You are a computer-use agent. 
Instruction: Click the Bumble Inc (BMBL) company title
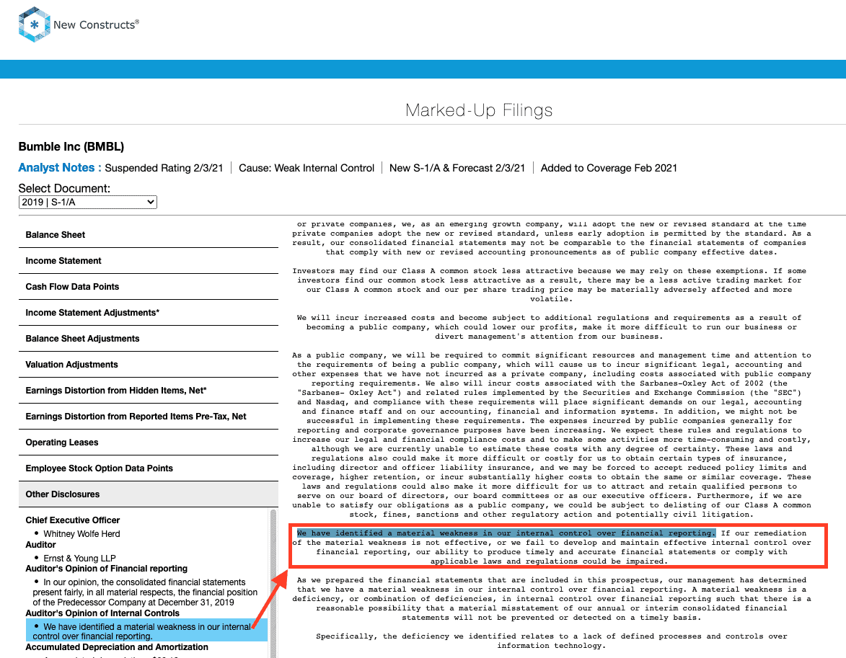tap(71, 147)
